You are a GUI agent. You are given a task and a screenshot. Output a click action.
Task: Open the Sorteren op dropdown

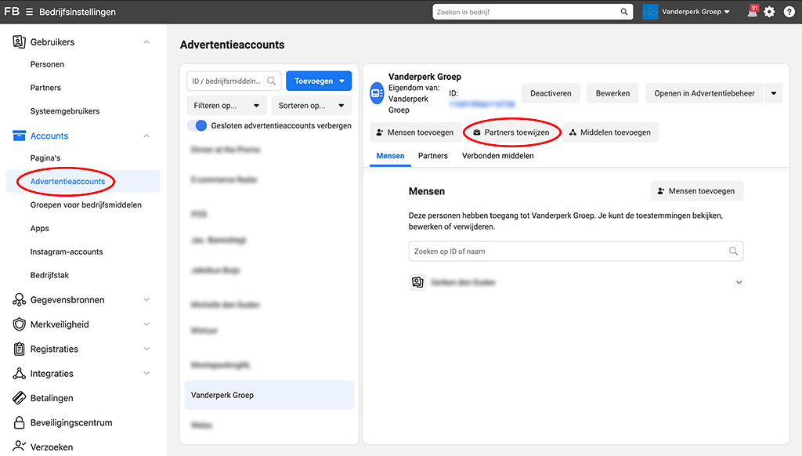point(311,106)
